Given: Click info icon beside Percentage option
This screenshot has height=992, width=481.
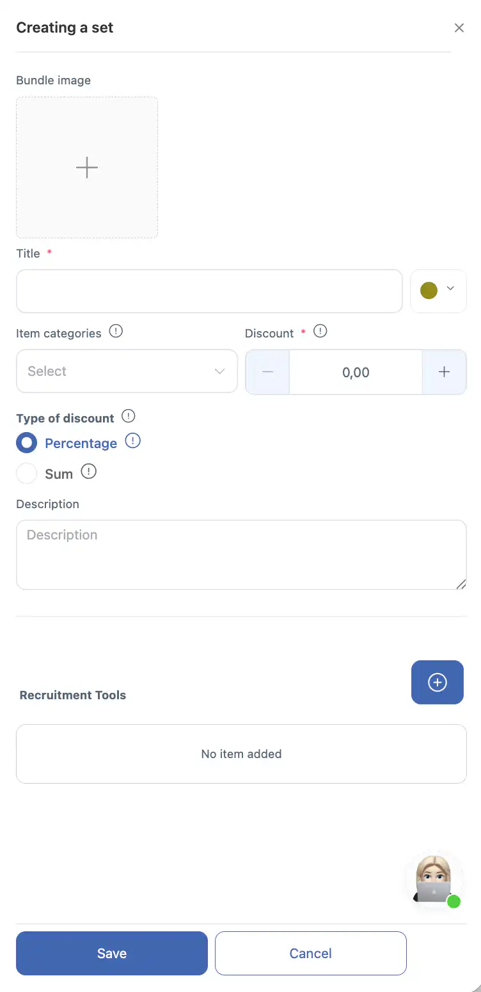Looking at the screenshot, I should (132, 441).
